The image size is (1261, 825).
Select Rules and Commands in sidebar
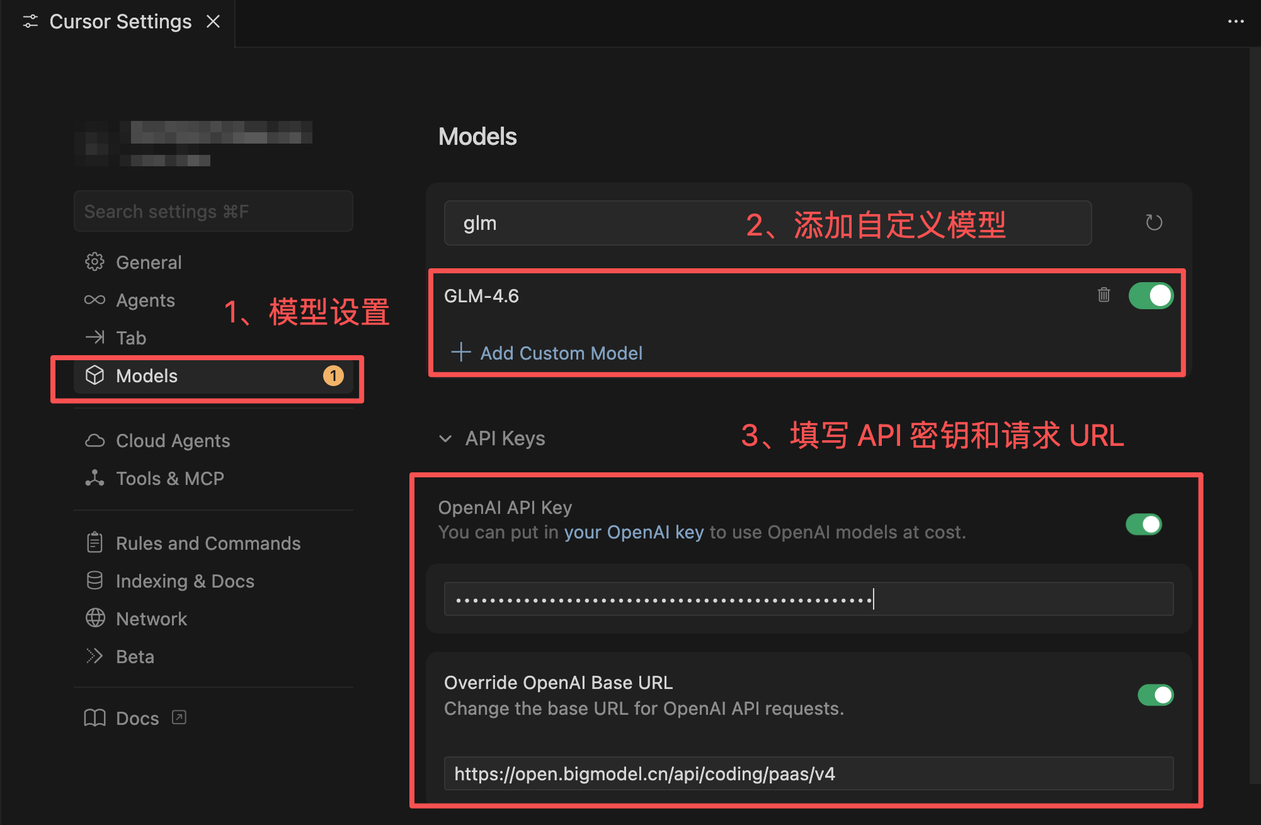click(x=208, y=543)
